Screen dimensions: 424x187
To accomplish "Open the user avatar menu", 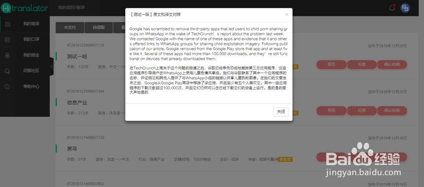I will tap(405, 8).
